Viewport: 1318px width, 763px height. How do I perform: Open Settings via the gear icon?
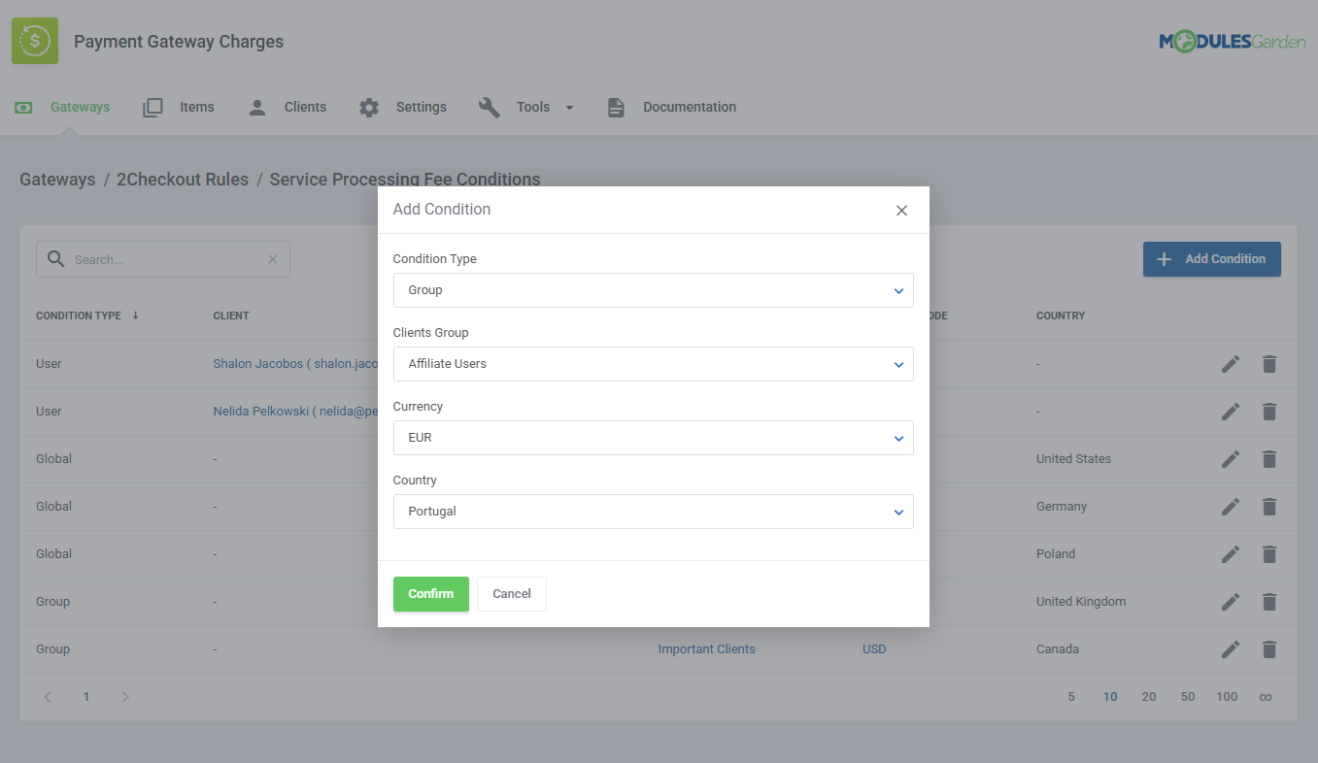tap(368, 107)
